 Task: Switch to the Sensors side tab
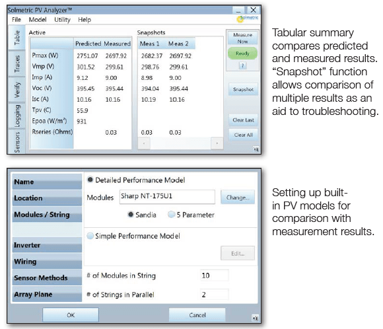[x=17, y=142]
